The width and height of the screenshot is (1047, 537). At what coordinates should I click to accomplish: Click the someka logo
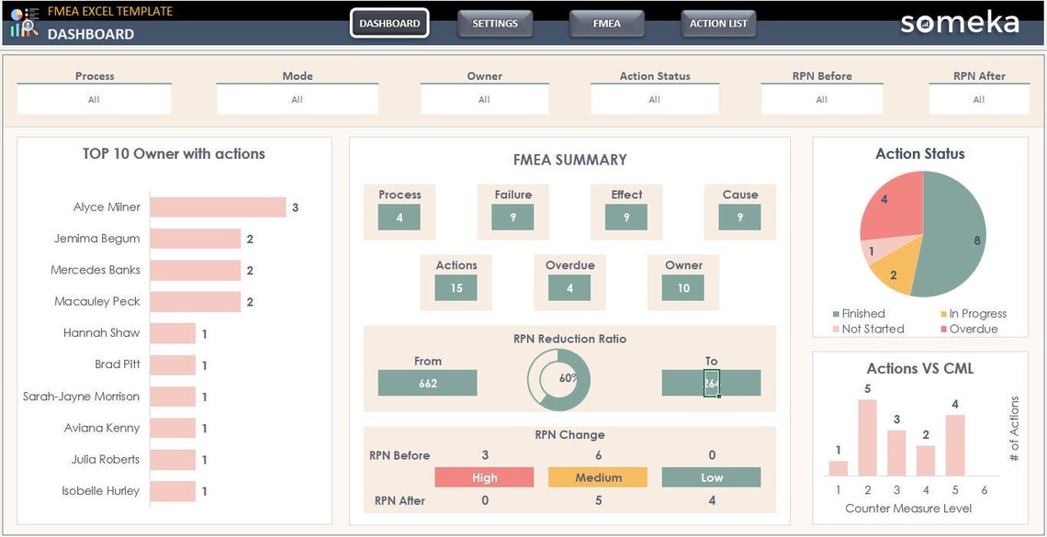(x=960, y=22)
